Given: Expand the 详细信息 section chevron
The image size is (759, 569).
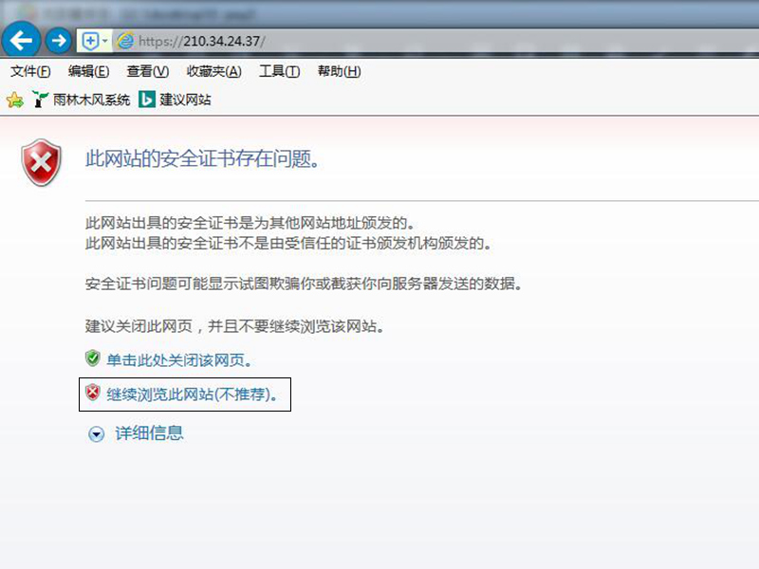Looking at the screenshot, I should coord(96,433).
